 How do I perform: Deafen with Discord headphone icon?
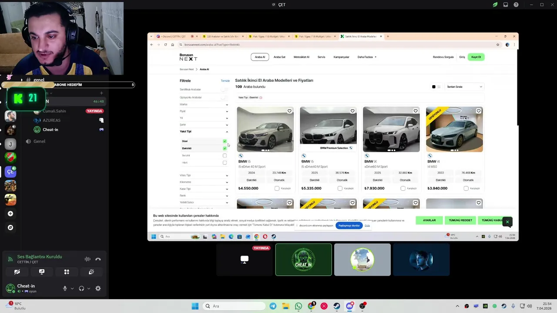pos(81,288)
